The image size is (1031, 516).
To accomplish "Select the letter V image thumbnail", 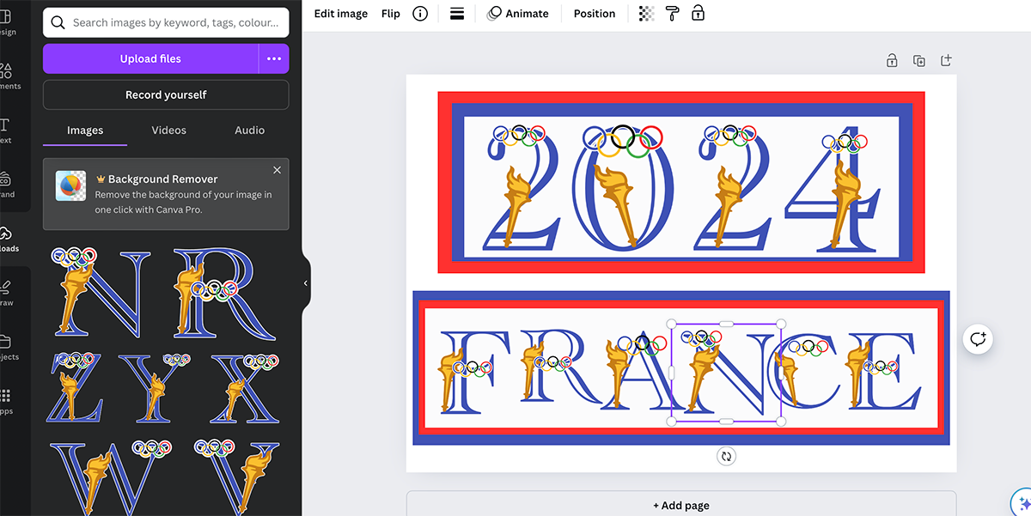I will (237, 477).
